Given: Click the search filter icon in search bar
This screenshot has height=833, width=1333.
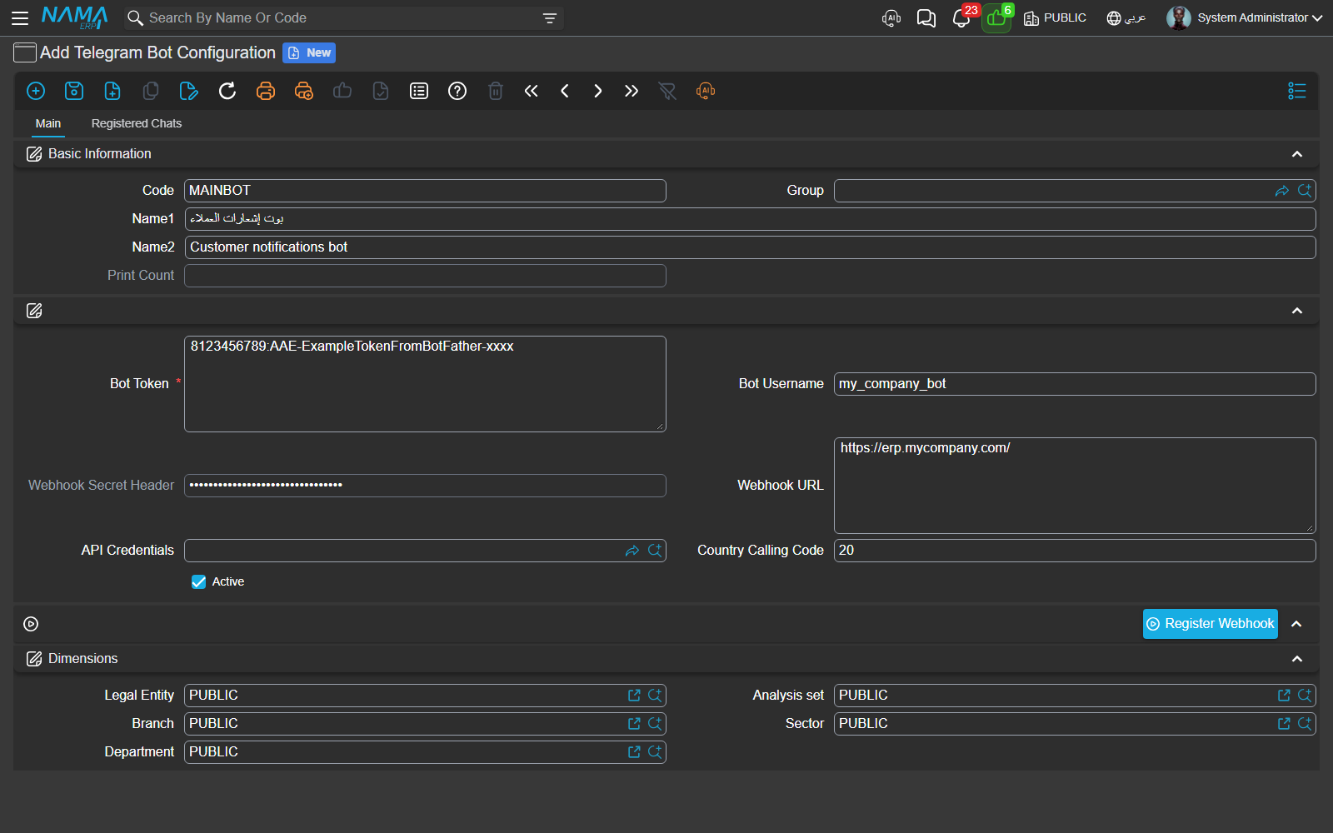Looking at the screenshot, I should [549, 17].
